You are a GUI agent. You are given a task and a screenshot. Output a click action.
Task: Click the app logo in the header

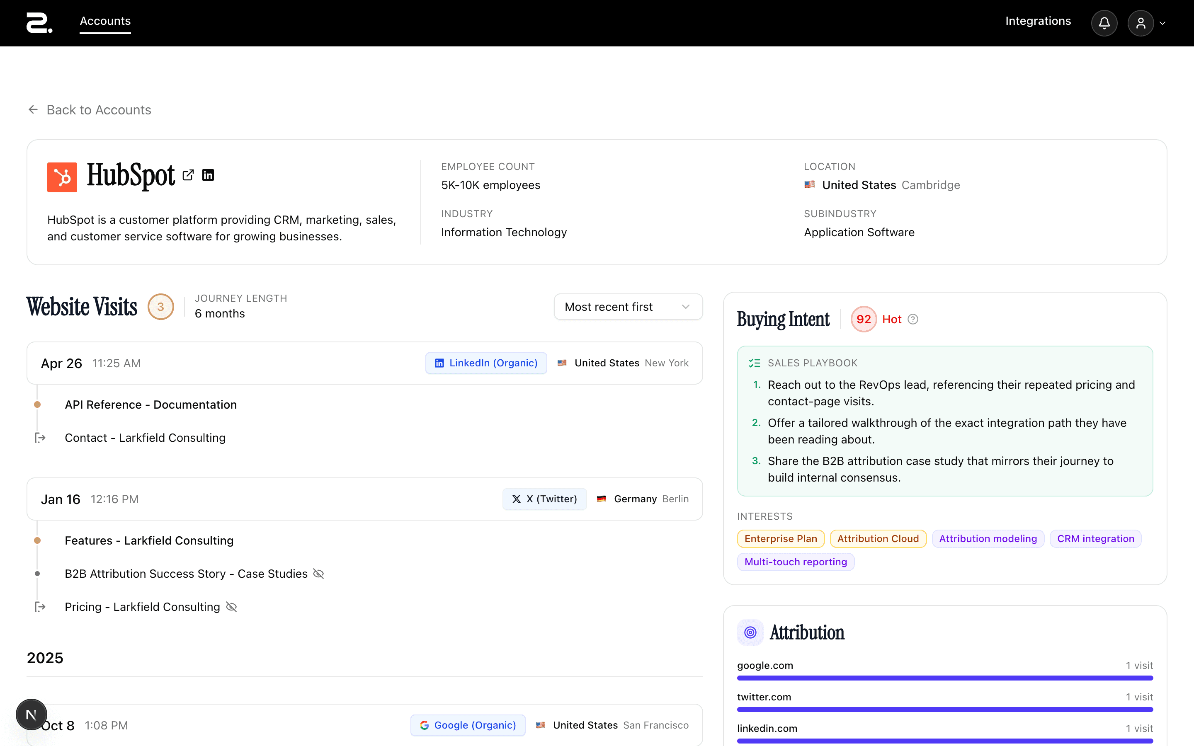[39, 23]
